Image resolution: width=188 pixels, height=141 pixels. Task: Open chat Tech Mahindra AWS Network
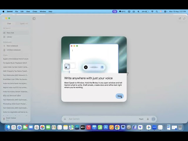tap(16, 75)
